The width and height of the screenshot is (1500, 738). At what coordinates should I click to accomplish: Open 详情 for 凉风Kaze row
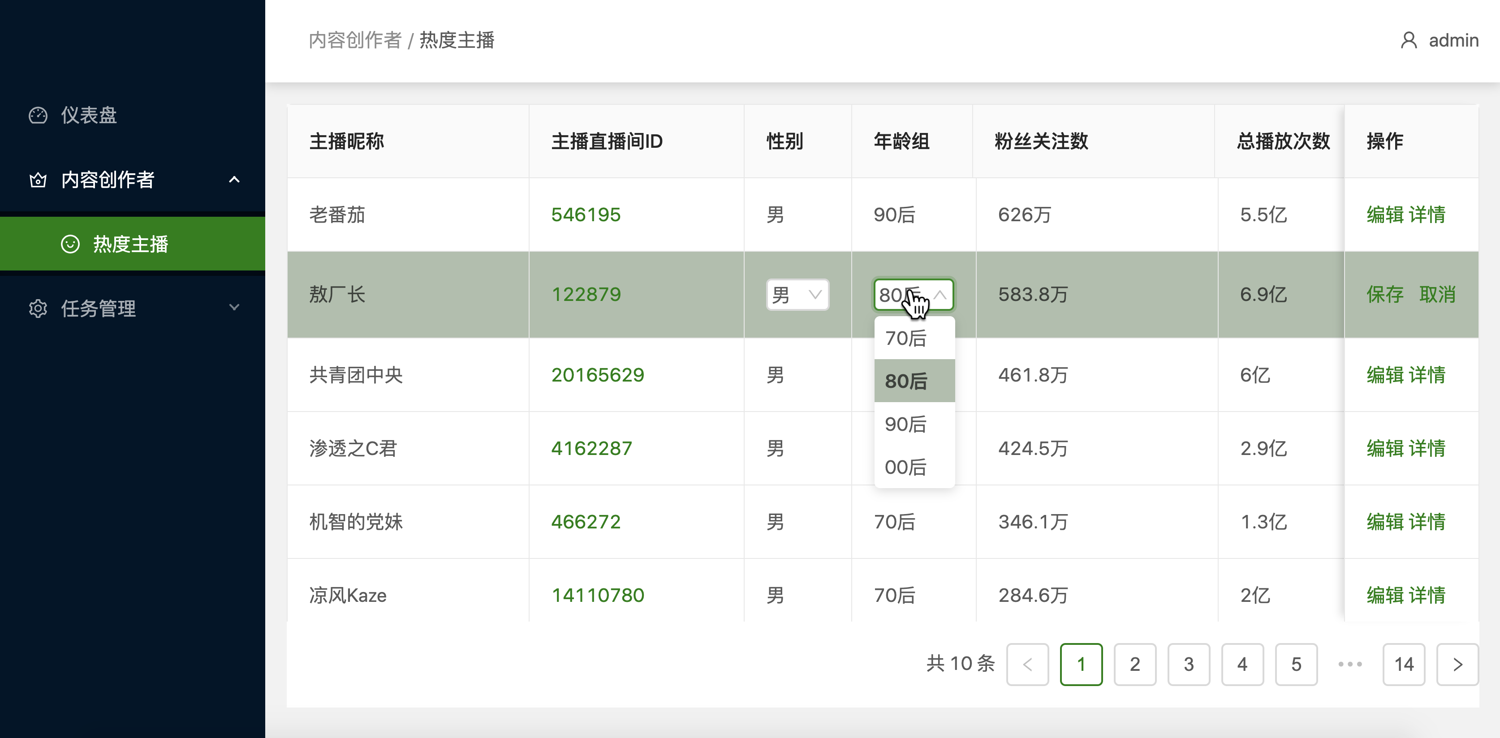[x=1427, y=595]
